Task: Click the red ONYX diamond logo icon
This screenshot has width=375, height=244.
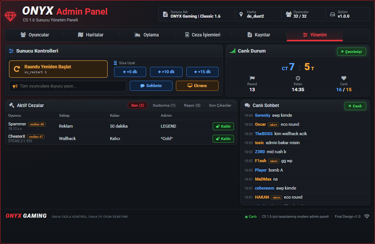Action: click(10, 17)
